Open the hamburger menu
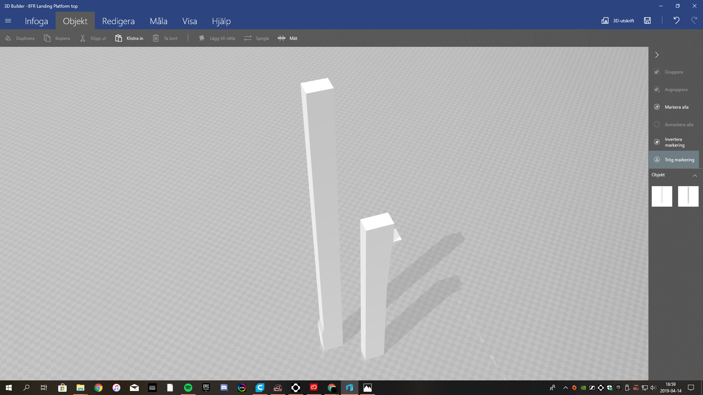This screenshot has height=395, width=703. click(x=8, y=21)
